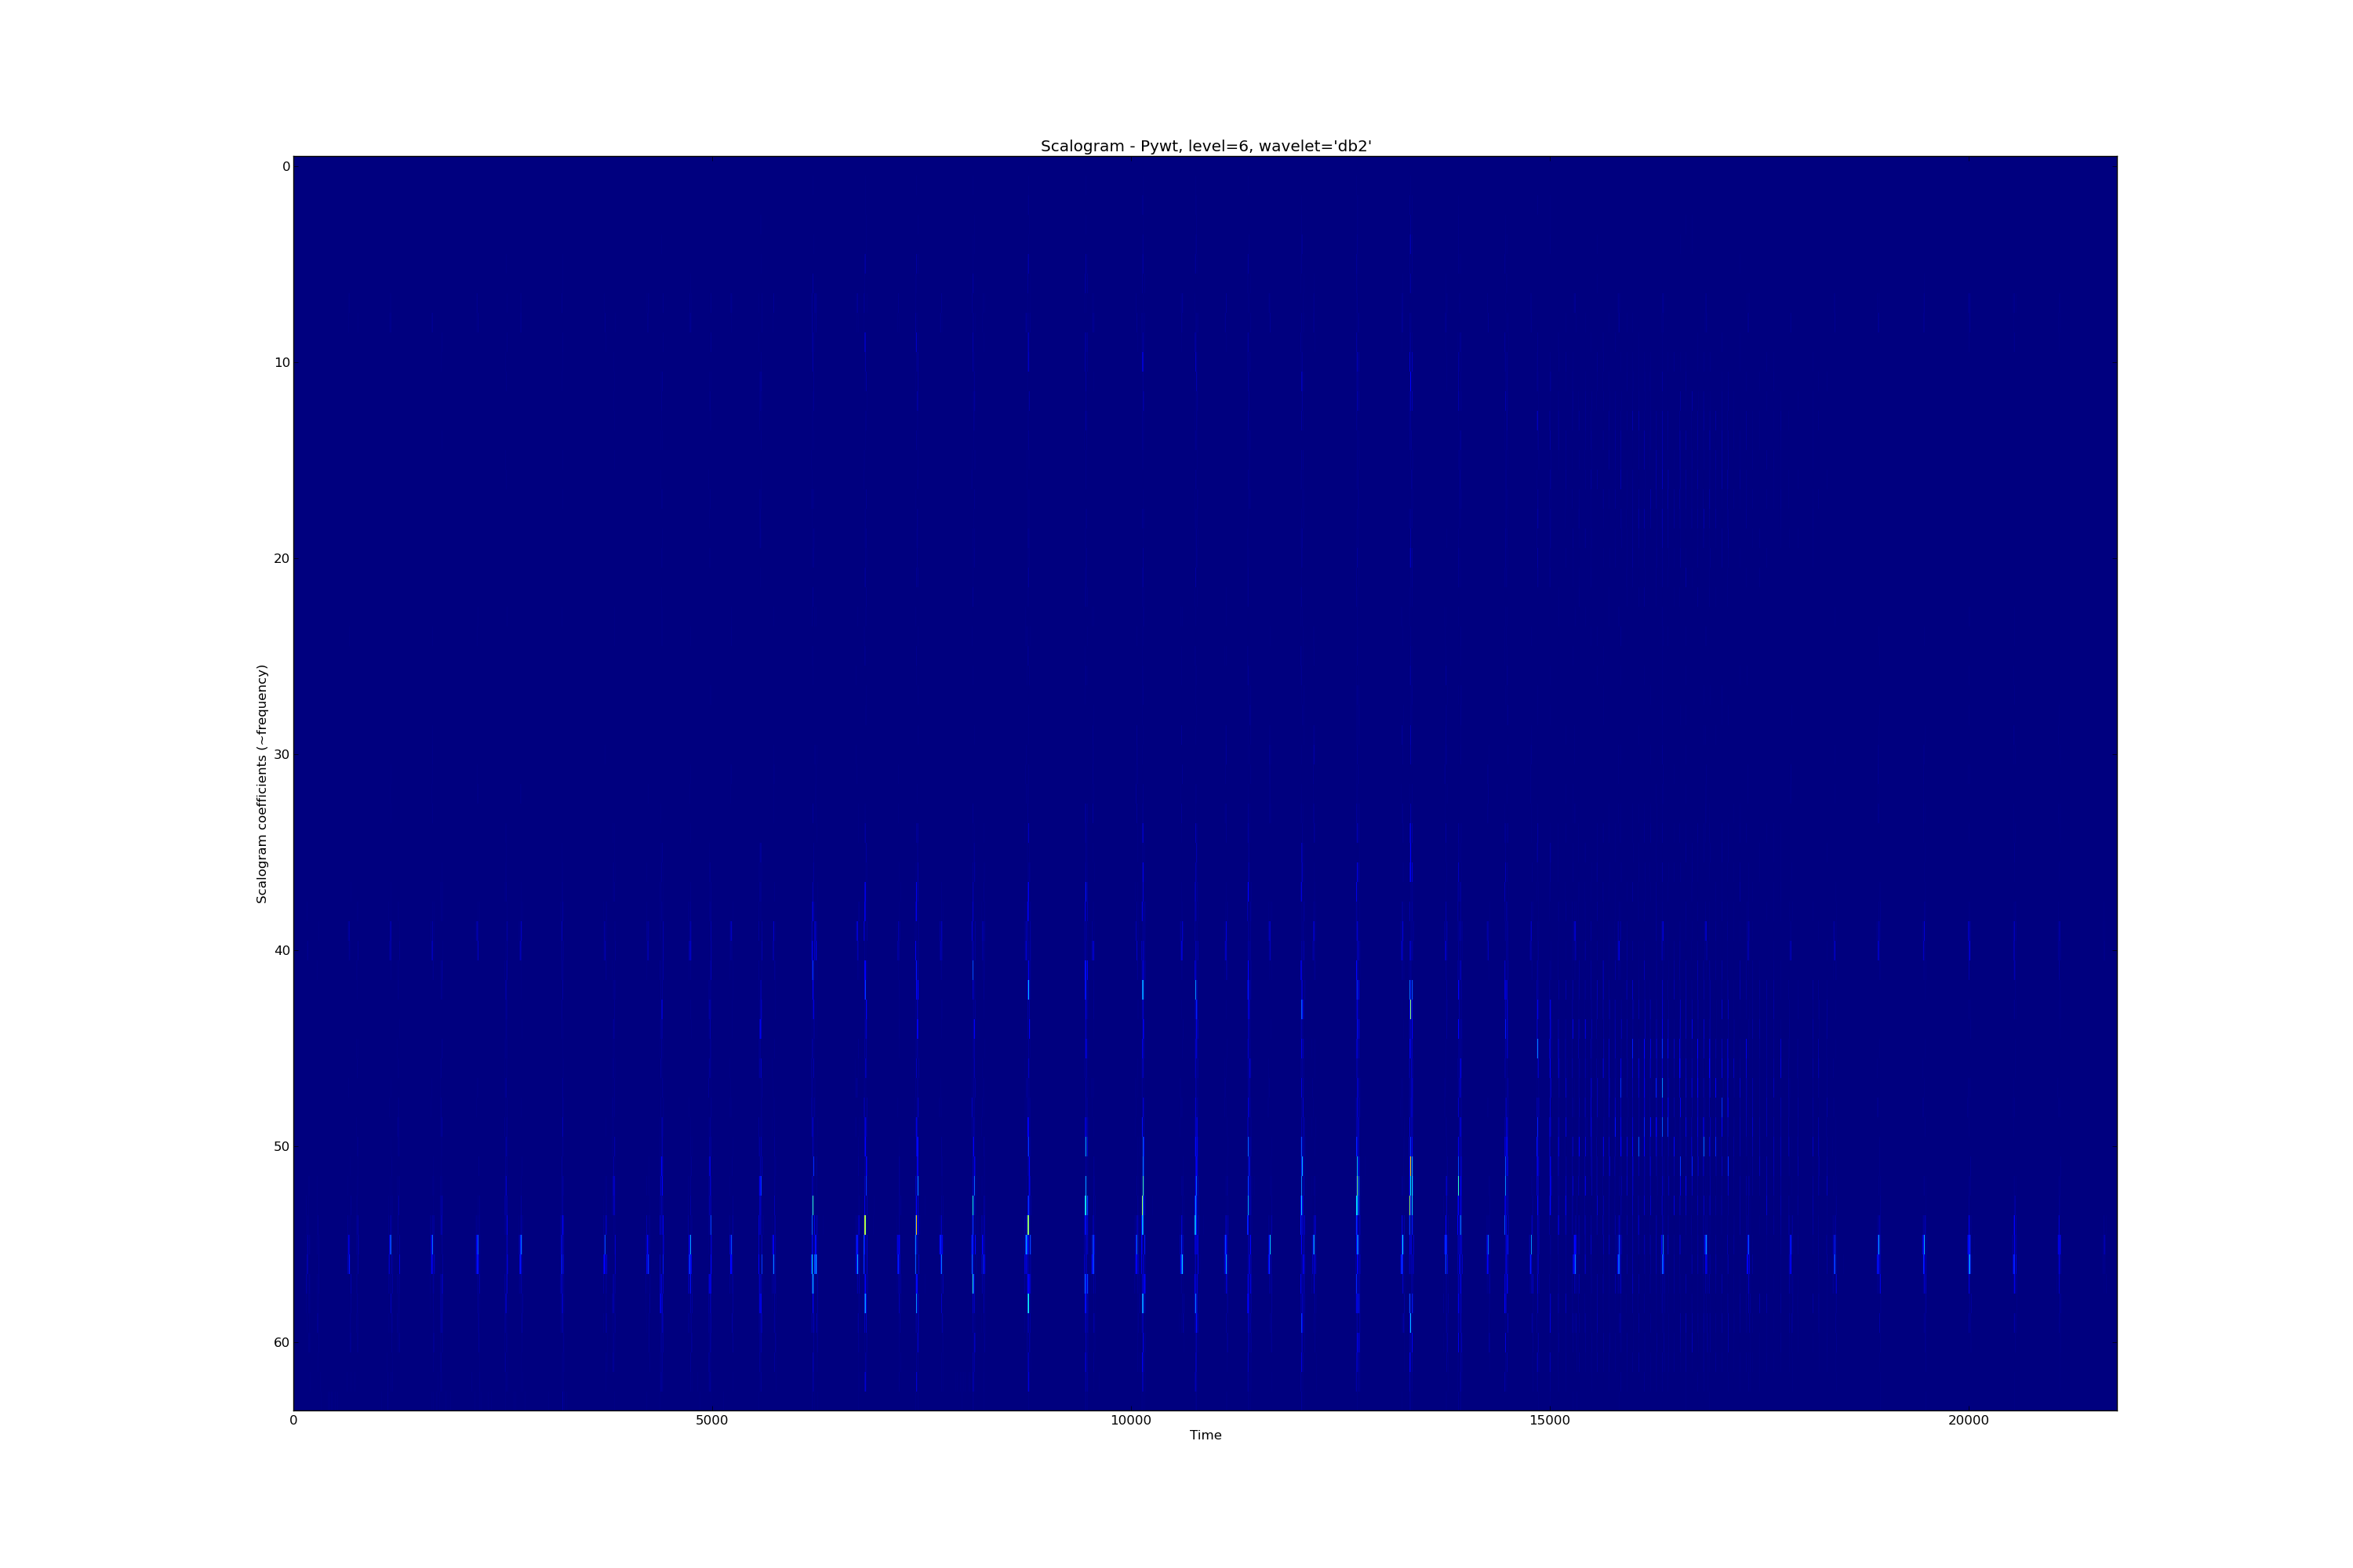Click the y-axis tick label 20
The width and height of the screenshot is (2353, 1568).
282,559
